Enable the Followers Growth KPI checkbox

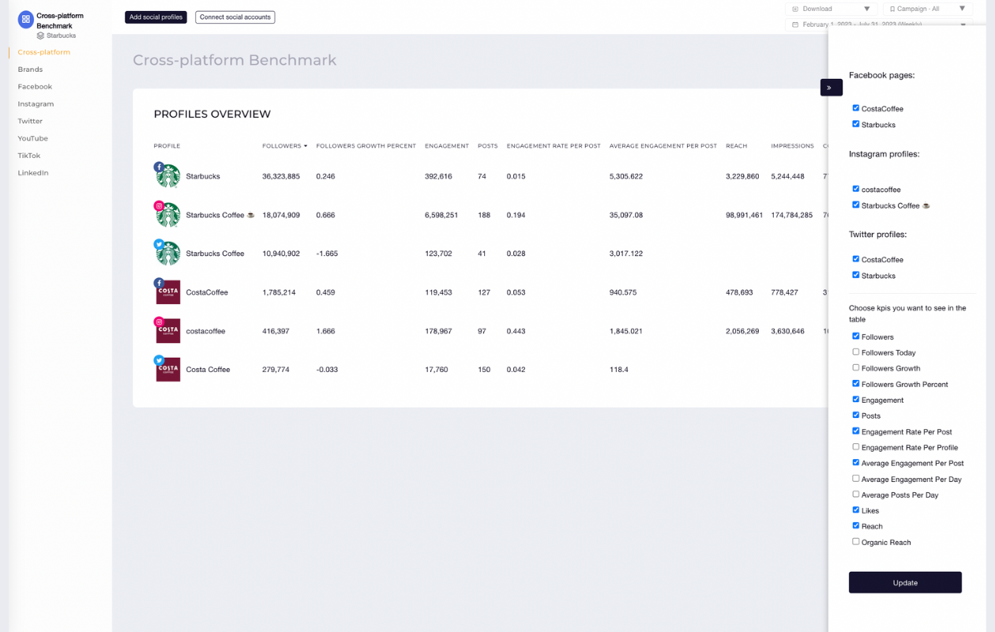[855, 367]
